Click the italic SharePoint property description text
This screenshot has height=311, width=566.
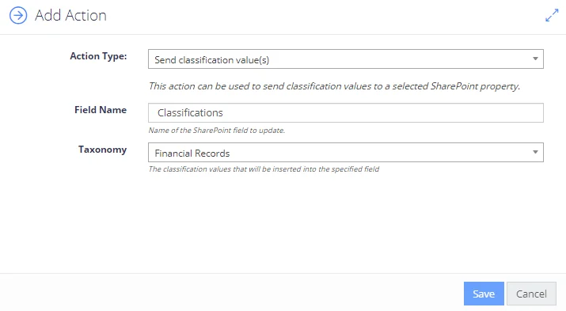pos(334,86)
